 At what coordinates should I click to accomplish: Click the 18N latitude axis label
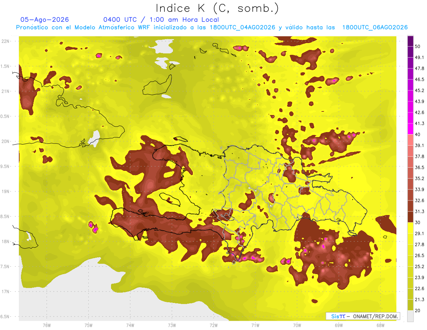[6, 242]
